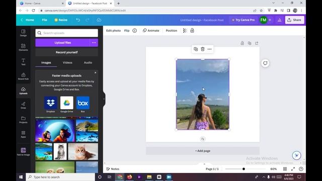Switch to Home - Canva browser tab
The image size is (322, 181).
(41, 4)
